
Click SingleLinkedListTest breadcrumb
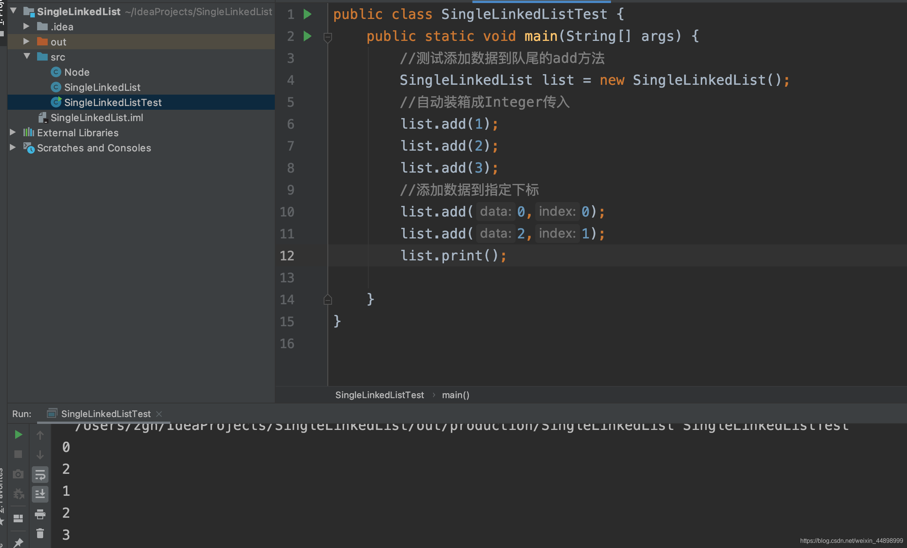(x=379, y=395)
